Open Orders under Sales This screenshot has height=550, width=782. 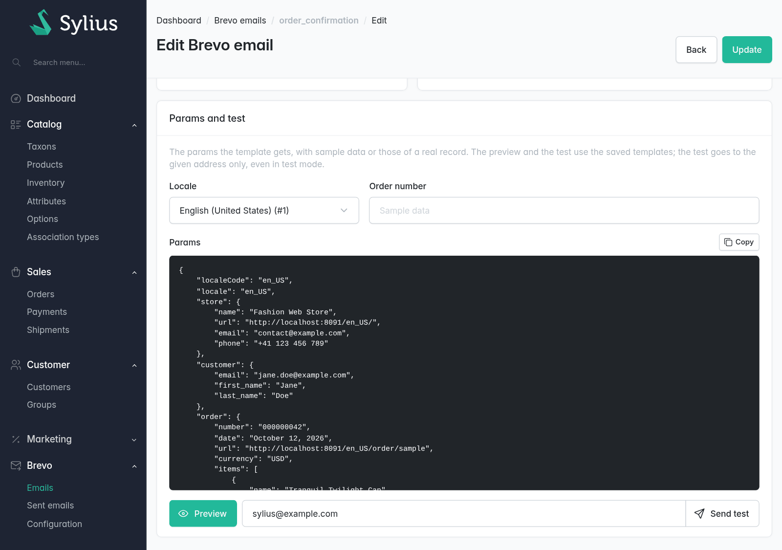(41, 294)
